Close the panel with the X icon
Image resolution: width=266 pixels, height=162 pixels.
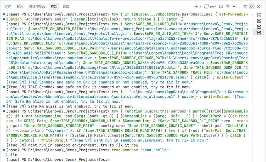click(259, 7)
